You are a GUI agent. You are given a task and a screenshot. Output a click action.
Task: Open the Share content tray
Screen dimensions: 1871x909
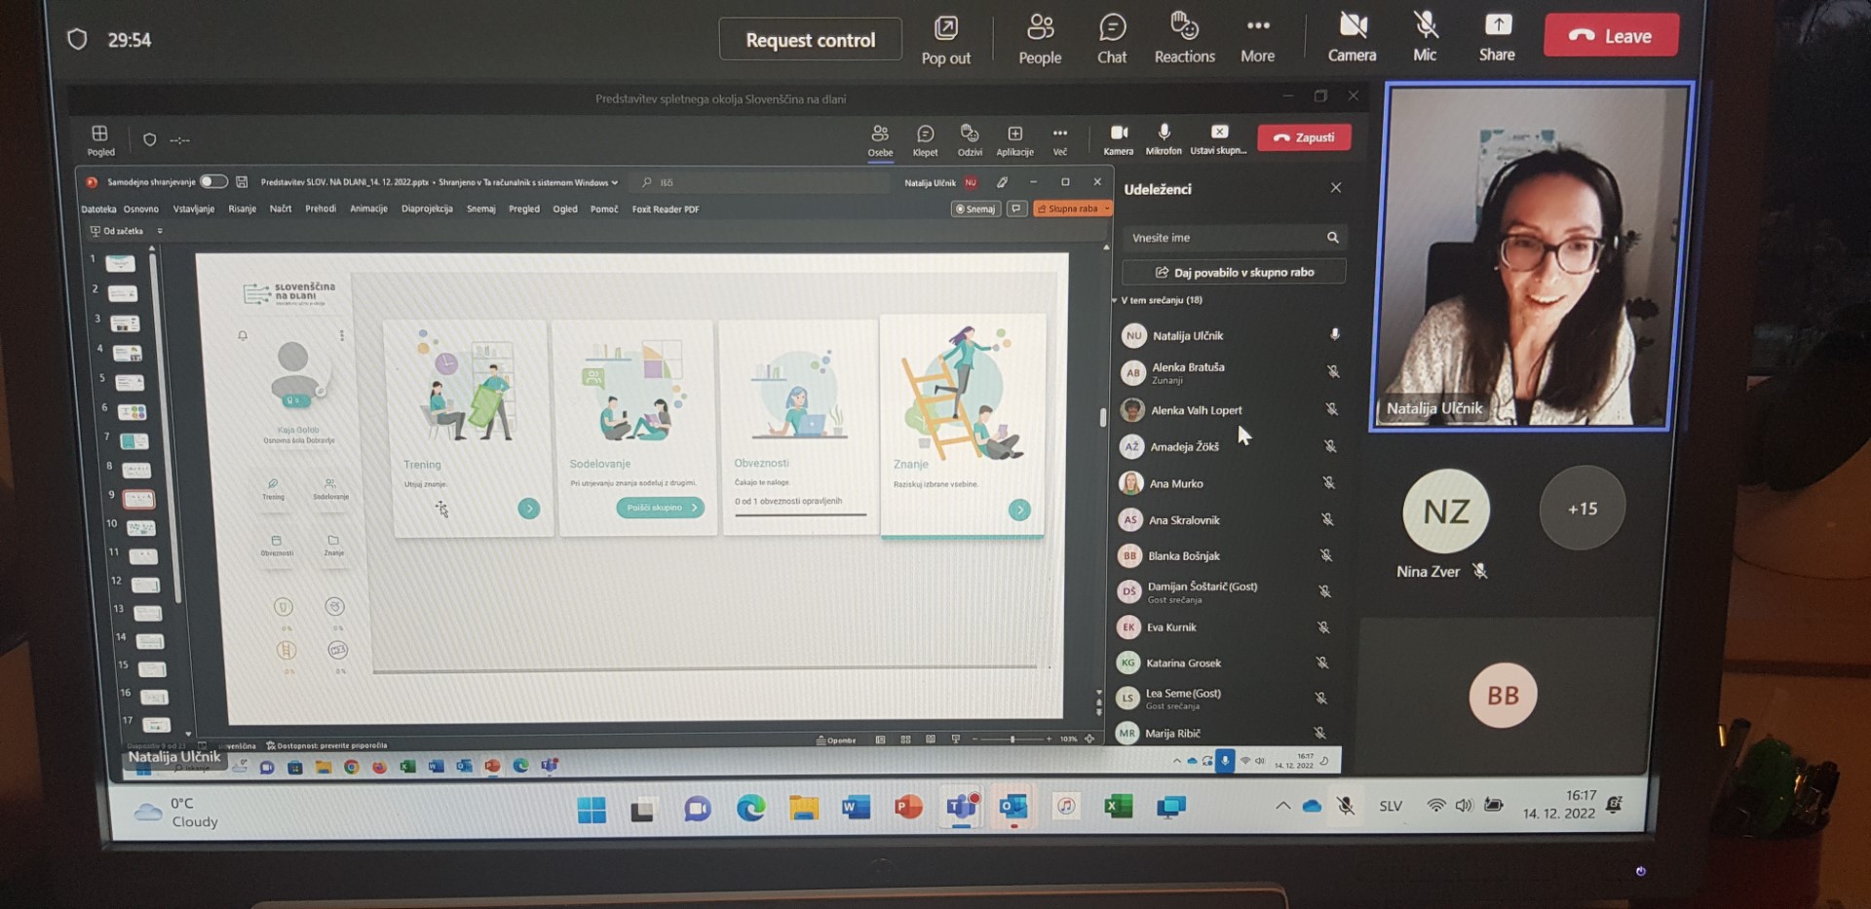pyautogui.click(x=1497, y=39)
